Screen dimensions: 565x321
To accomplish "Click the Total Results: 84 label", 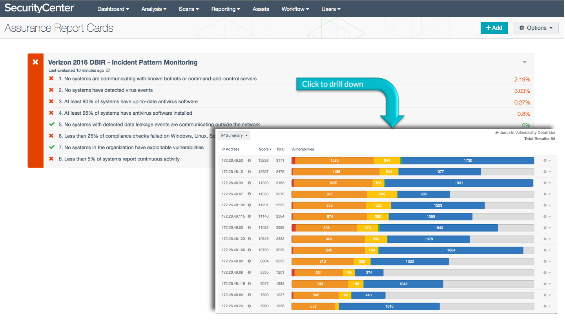I will pyautogui.click(x=539, y=139).
